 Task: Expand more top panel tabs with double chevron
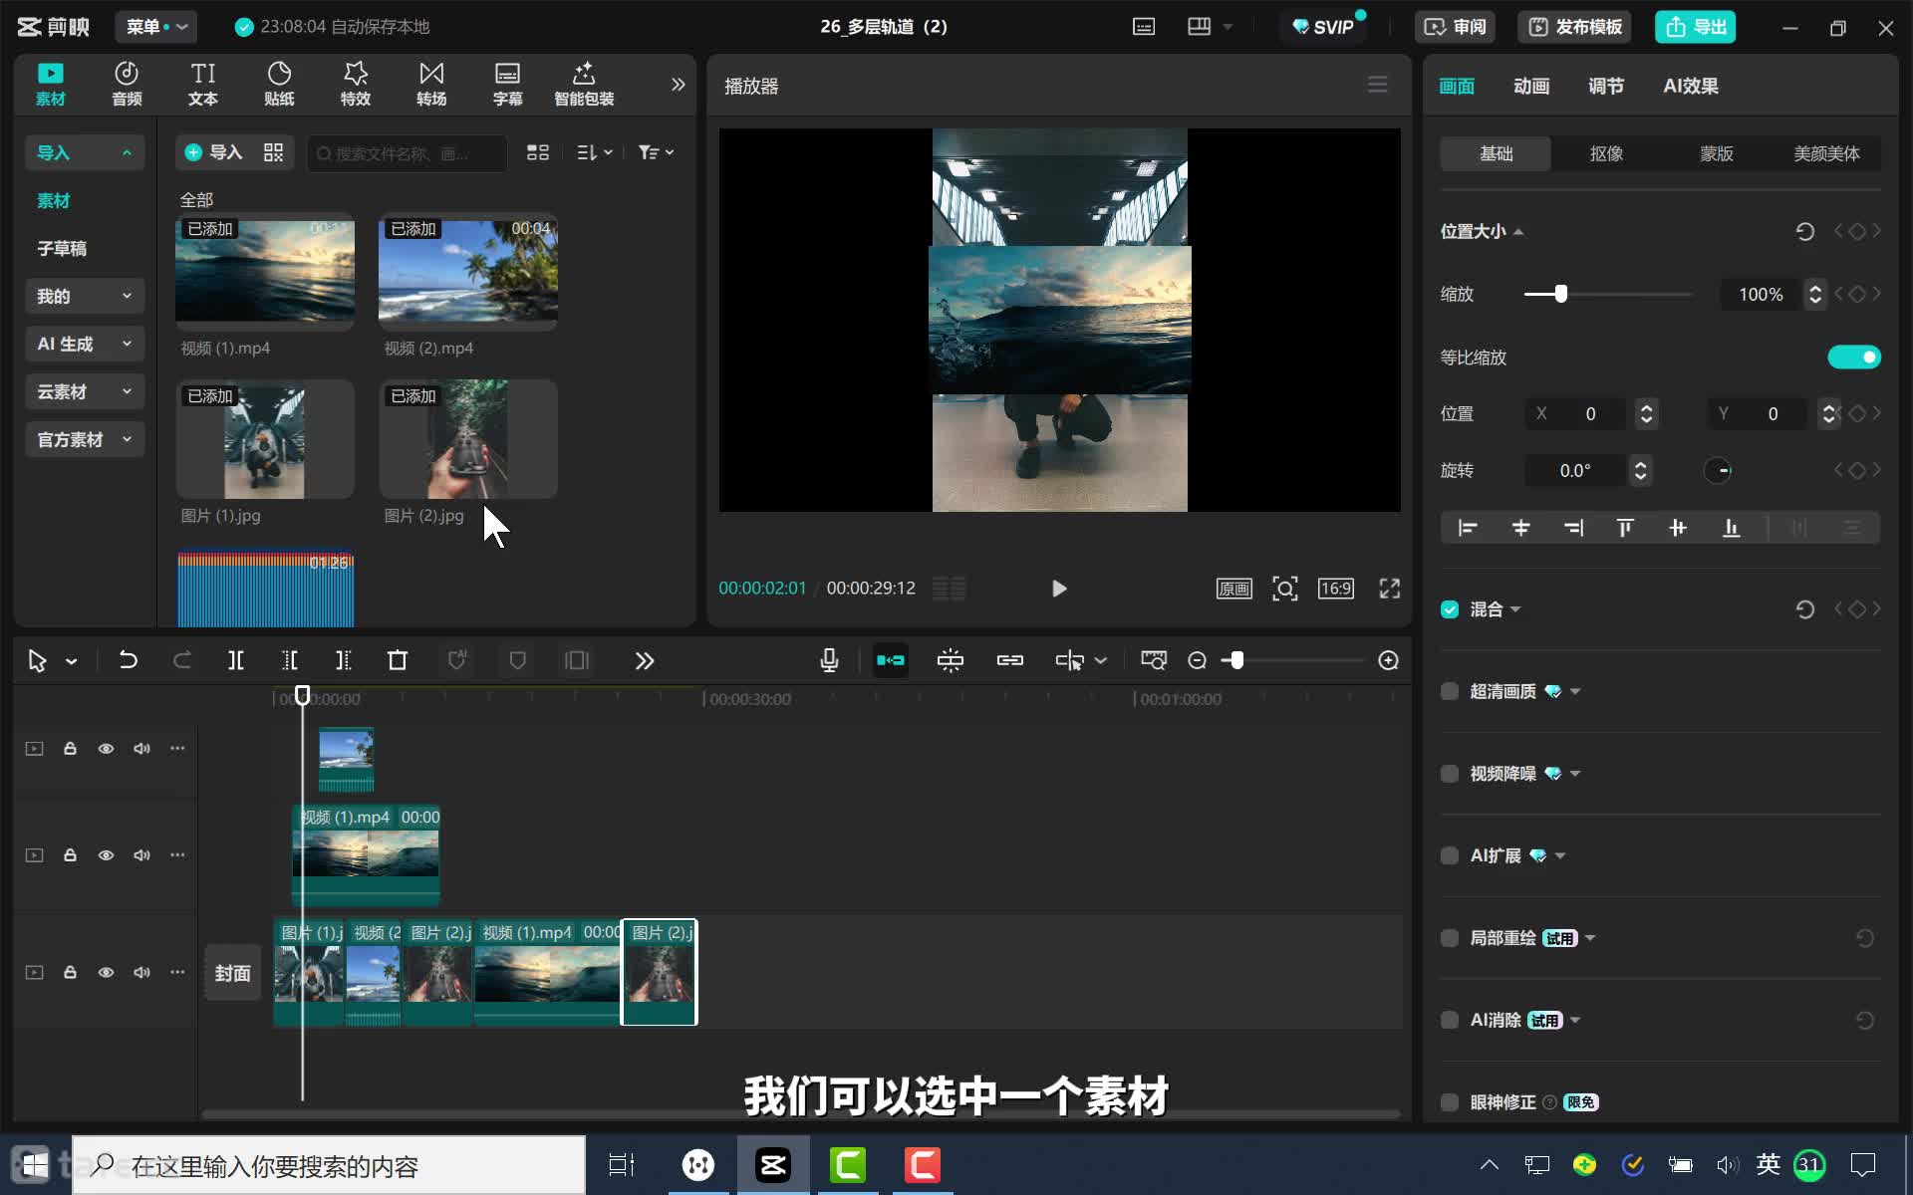(x=678, y=85)
